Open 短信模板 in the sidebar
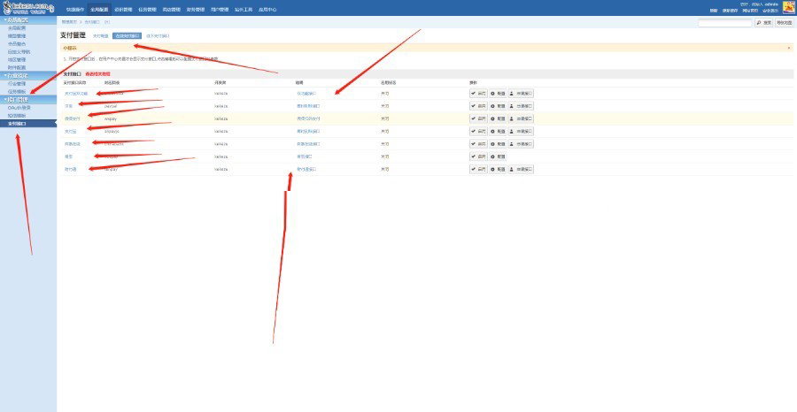This screenshot has width=797, height=412. coord(17,115)
